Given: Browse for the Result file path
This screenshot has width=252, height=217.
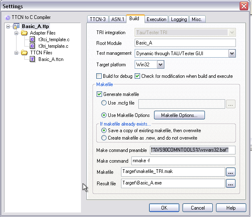Looking at the screenshot, I should coord(231,183).
